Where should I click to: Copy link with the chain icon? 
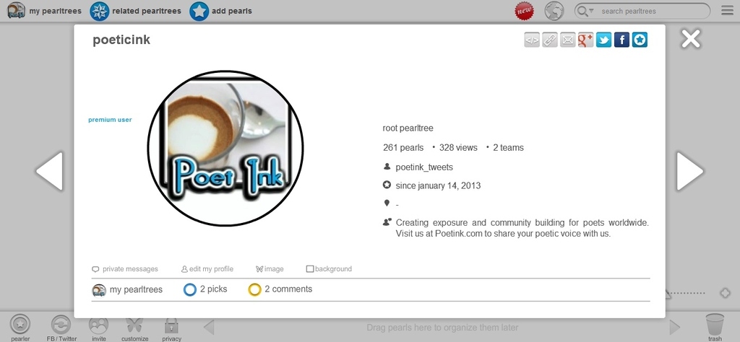pos(550,40)
